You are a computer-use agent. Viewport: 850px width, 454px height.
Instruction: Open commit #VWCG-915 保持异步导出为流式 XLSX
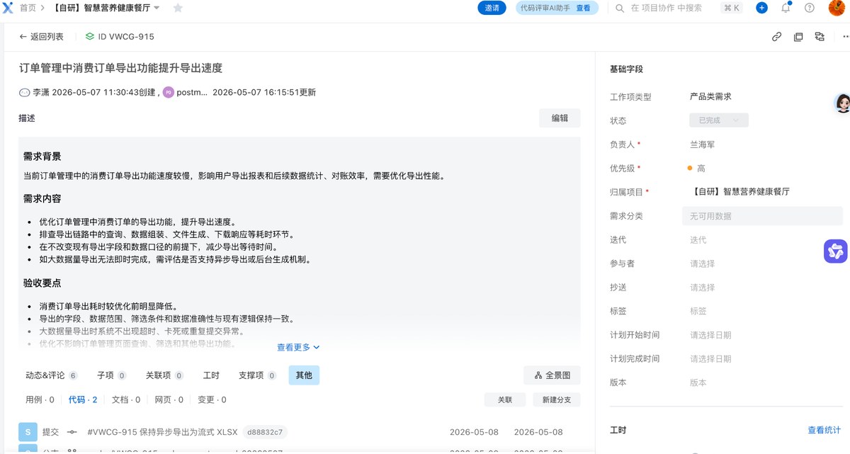coord(162,432)
